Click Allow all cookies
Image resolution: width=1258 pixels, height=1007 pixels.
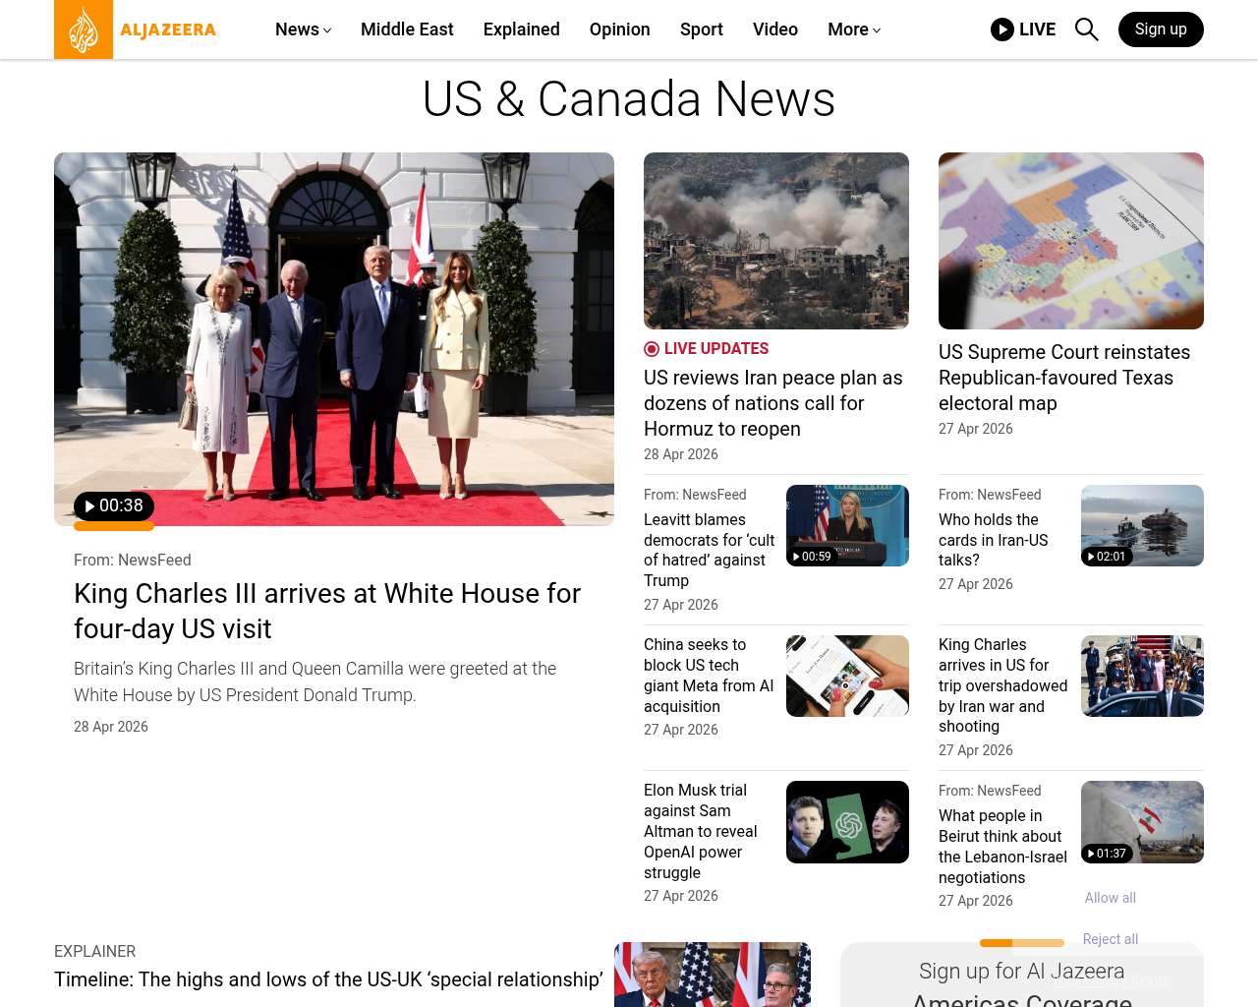1110,898
